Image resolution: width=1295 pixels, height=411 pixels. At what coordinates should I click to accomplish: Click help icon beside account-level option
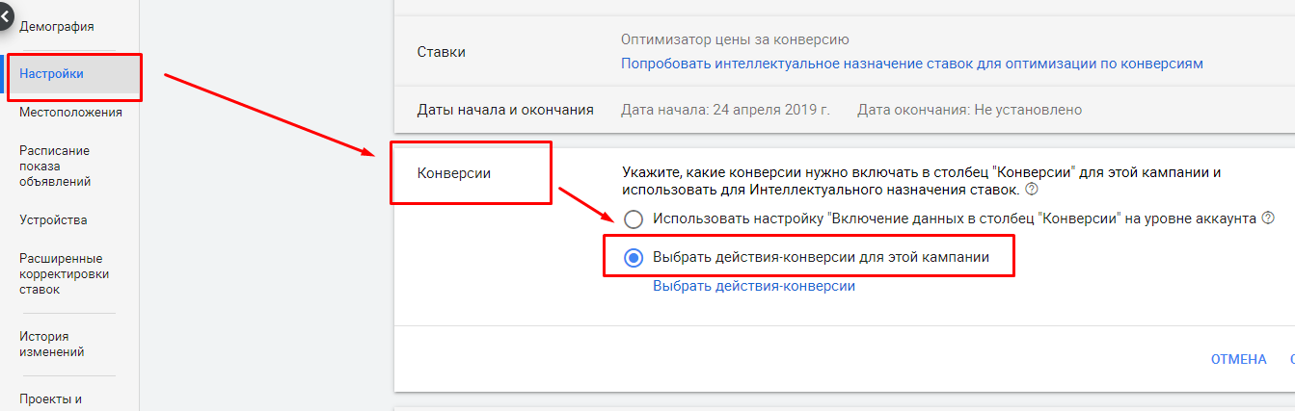(1268, 218)
